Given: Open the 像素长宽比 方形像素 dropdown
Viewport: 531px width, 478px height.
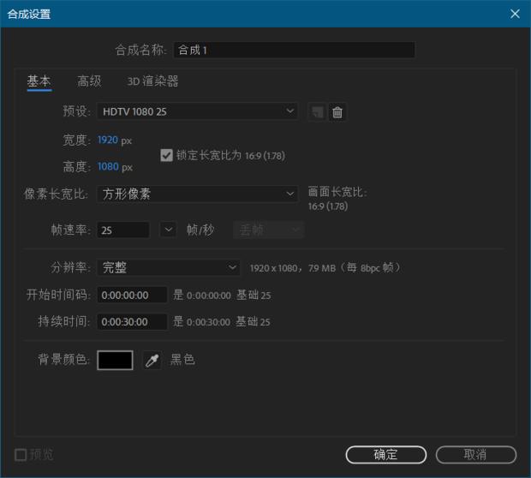Looking at the screenshot, I should (198, 194).
